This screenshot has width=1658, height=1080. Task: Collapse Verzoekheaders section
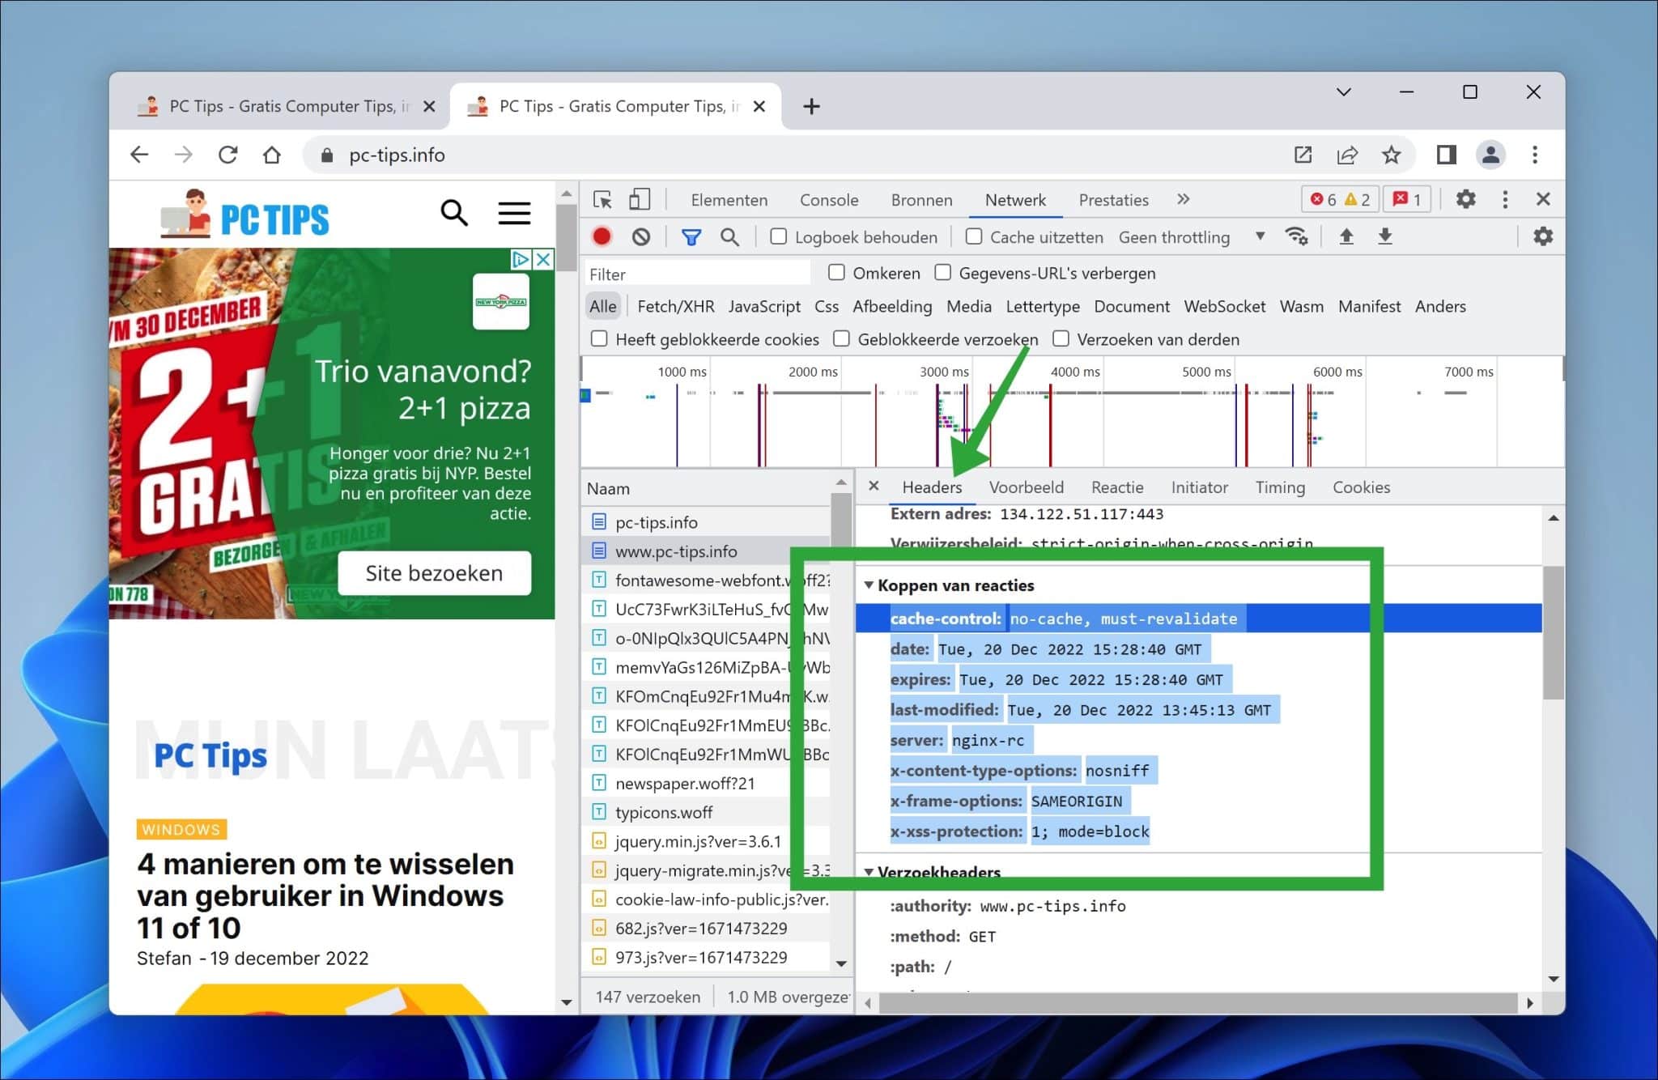(869, 872)
